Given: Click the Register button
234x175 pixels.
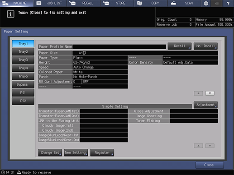Looking at the screenshot, I should click(102, 153).
